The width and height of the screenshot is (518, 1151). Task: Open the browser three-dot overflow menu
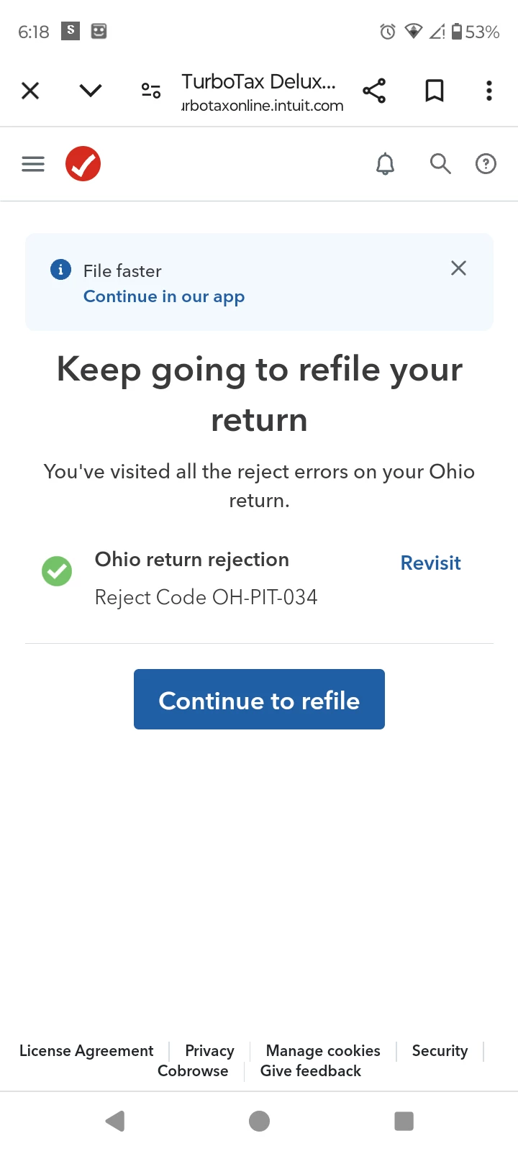tap(489, 91)
